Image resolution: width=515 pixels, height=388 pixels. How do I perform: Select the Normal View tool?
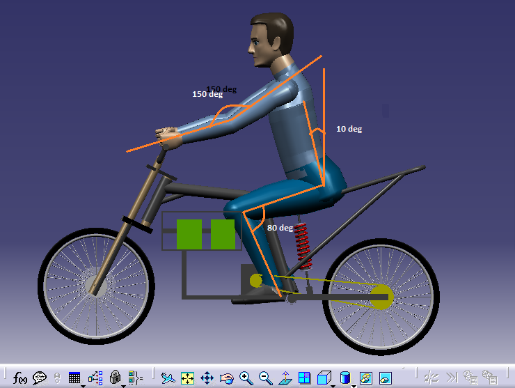click(x=285, y=378)
